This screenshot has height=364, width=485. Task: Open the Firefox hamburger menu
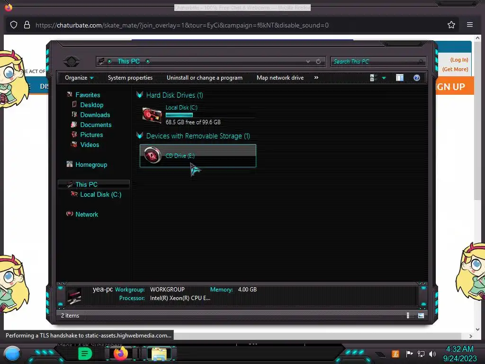(x=469, y=25)
